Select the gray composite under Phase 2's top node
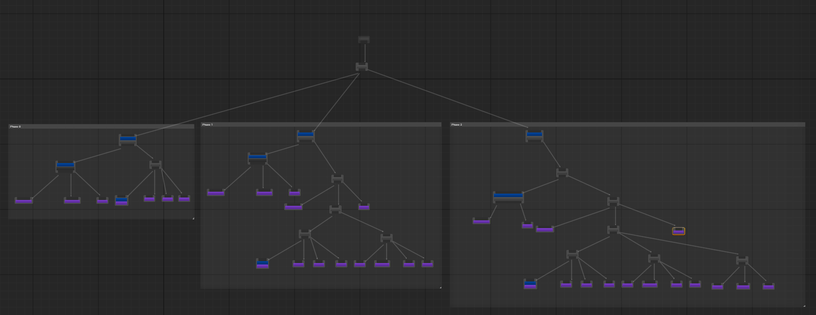The image size is (816, 315). point(562,173)
